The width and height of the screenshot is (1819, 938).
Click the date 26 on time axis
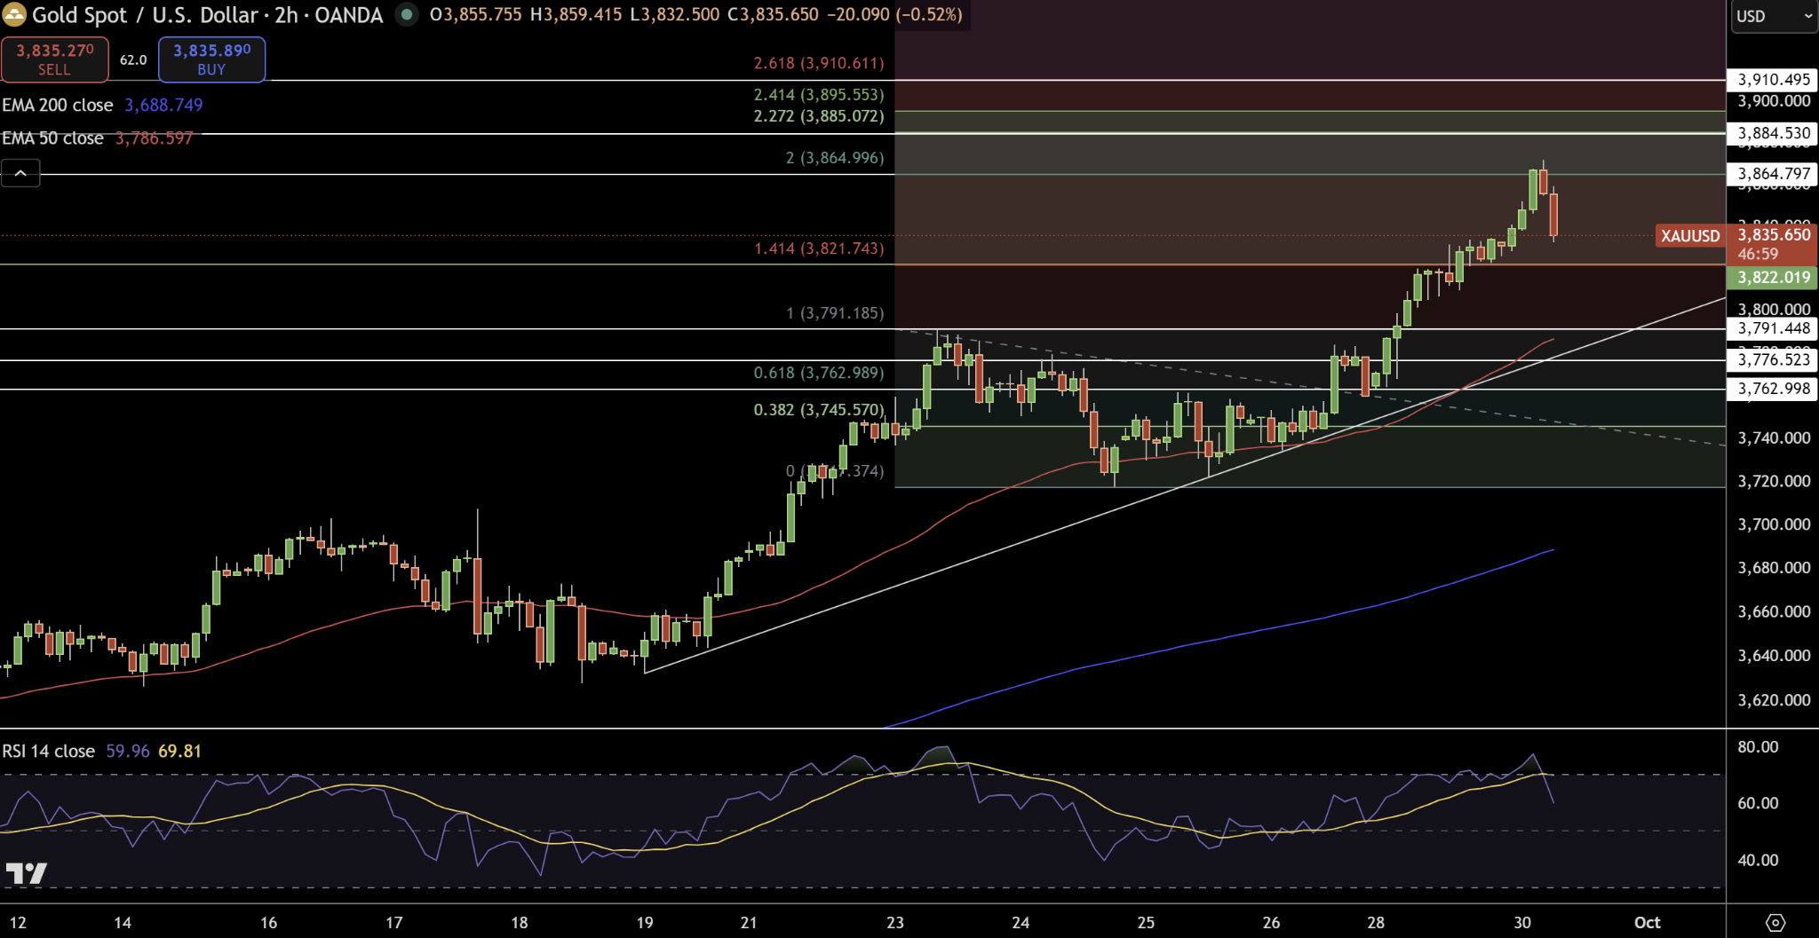1271,923
